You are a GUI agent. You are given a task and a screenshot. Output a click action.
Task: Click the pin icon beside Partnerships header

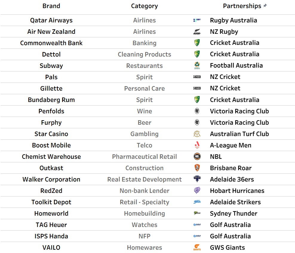(x=265, y=5)
